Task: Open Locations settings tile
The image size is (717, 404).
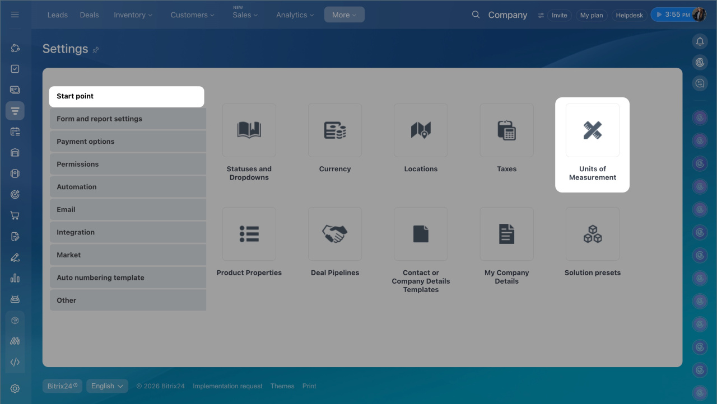Action: (421, 130)
